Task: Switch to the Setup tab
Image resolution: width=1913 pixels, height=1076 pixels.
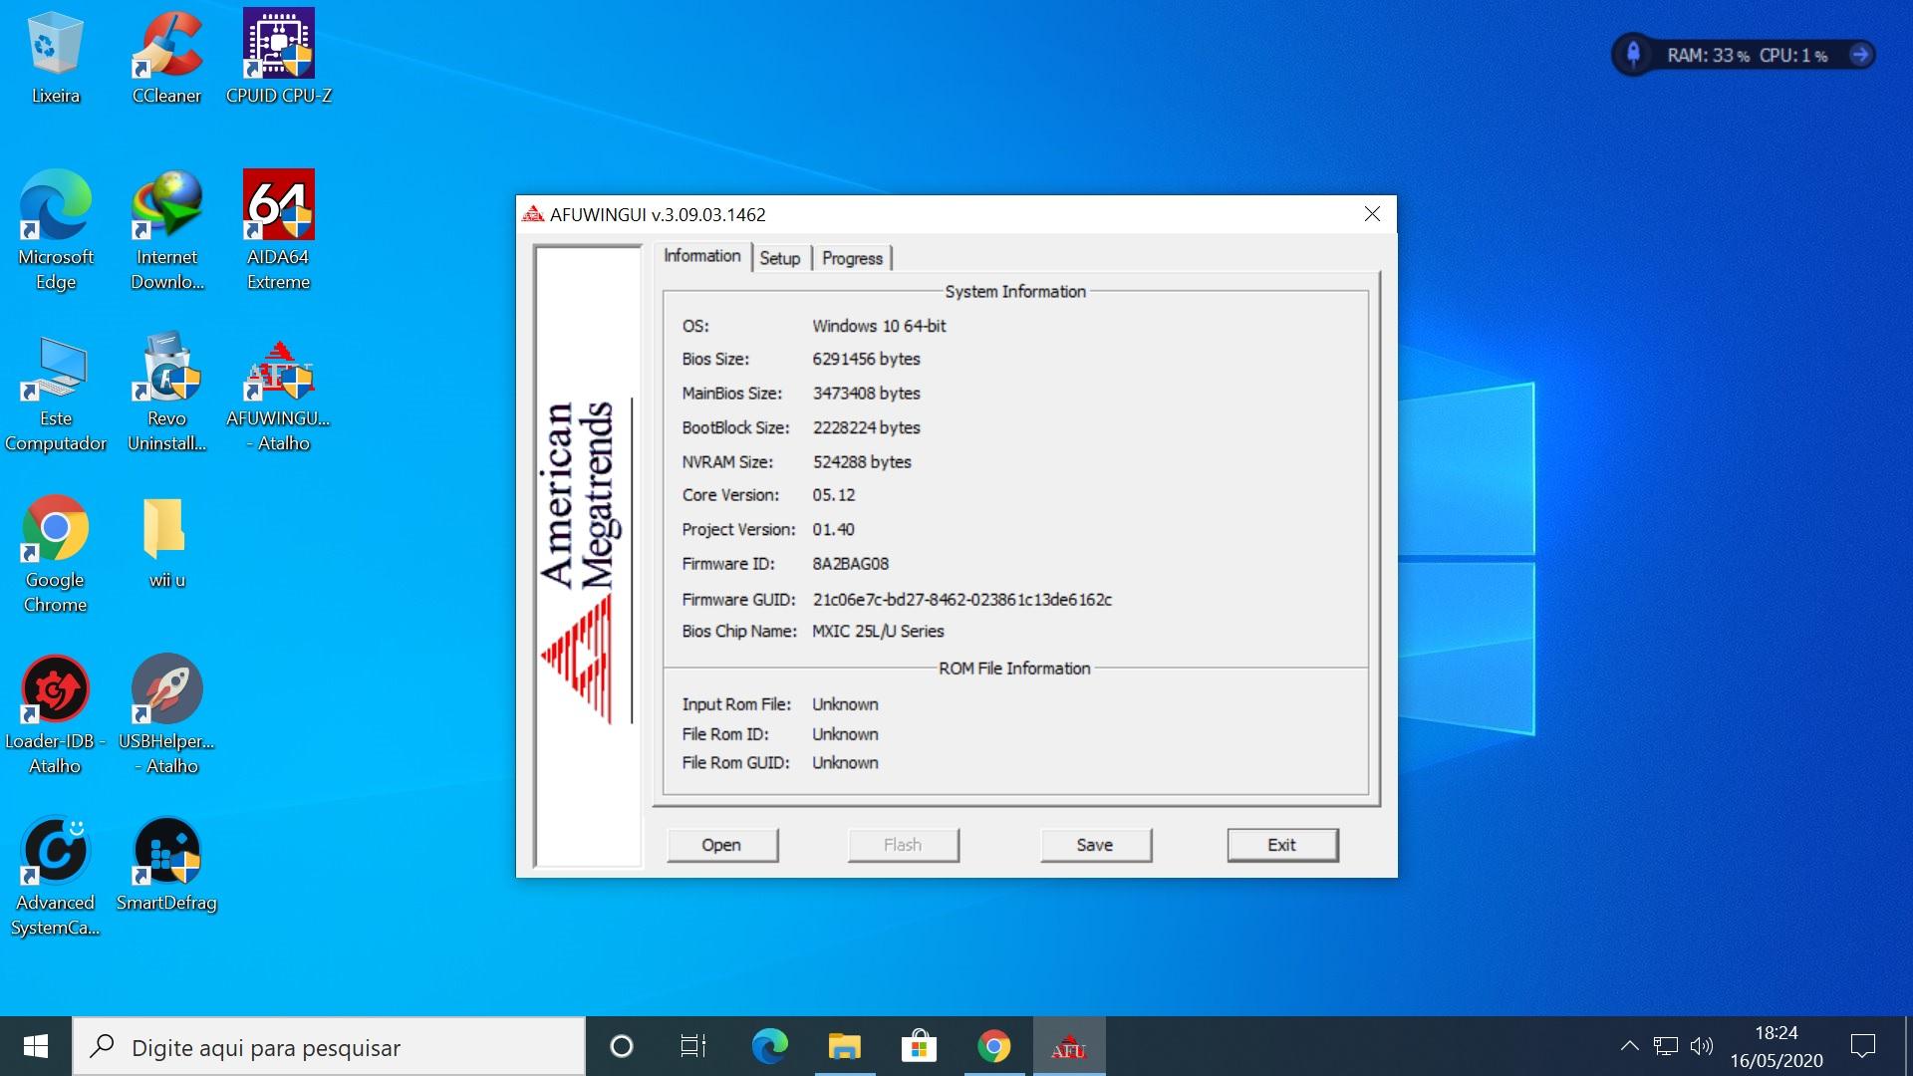Action: pyautogui.click(x=779, y=258)
